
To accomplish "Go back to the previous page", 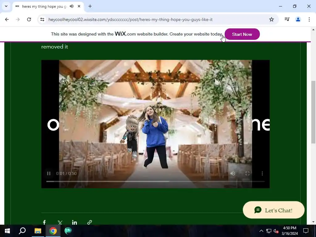I will point(7,19).
